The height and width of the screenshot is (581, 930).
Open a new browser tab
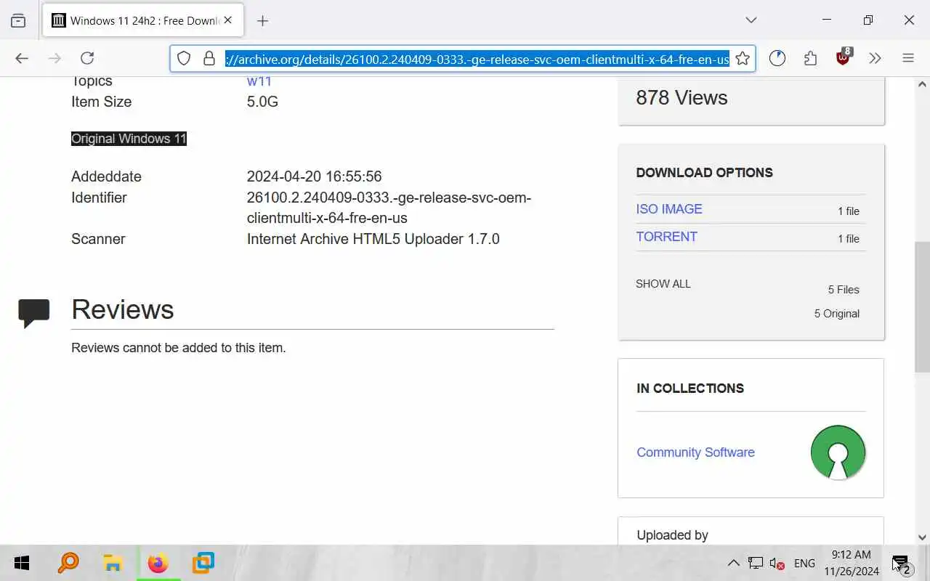point(263,21)
